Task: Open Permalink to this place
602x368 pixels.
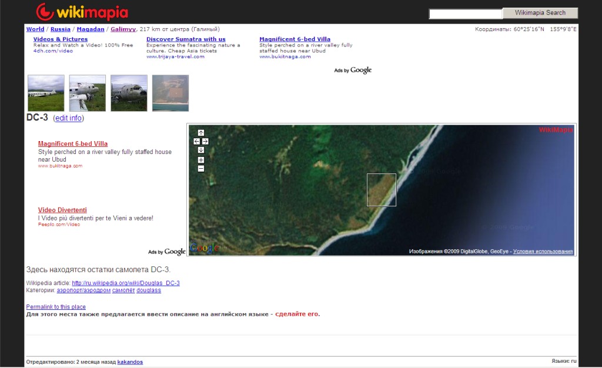Action: point(56,307)
